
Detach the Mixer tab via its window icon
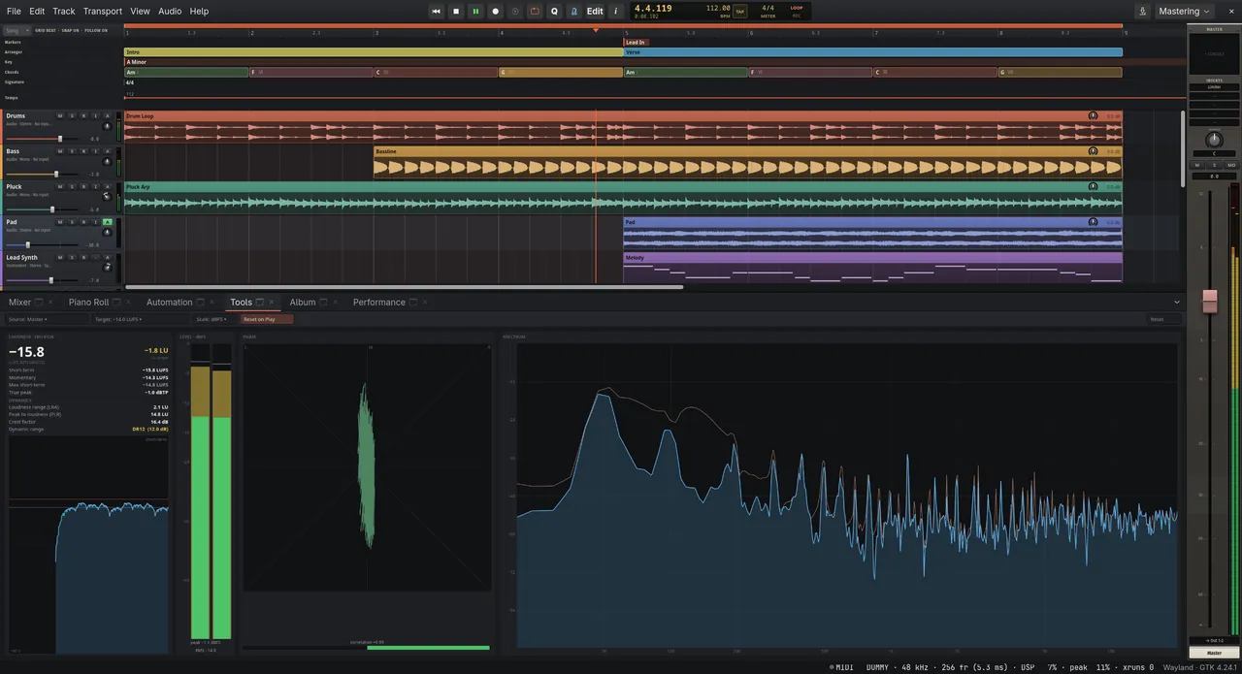coord(39,303)
